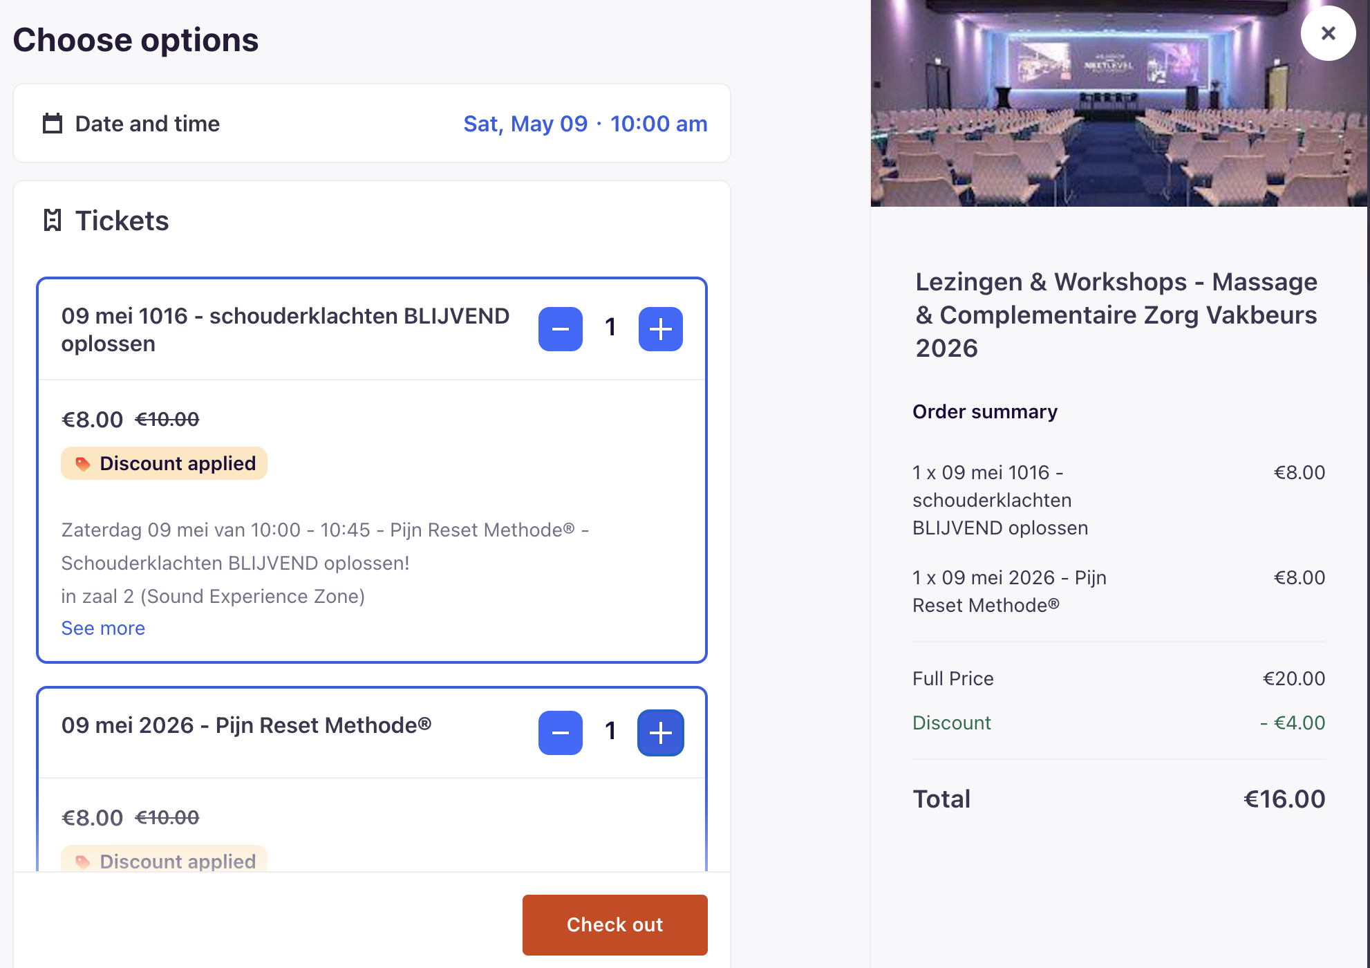This screenshot has width=1370, height=968.
Task: Decrease quantity of Pijn Reset Methode ticket
Action: 560,733
